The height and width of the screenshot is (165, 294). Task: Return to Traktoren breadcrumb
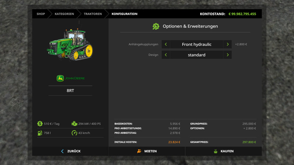tap(93, 14)
